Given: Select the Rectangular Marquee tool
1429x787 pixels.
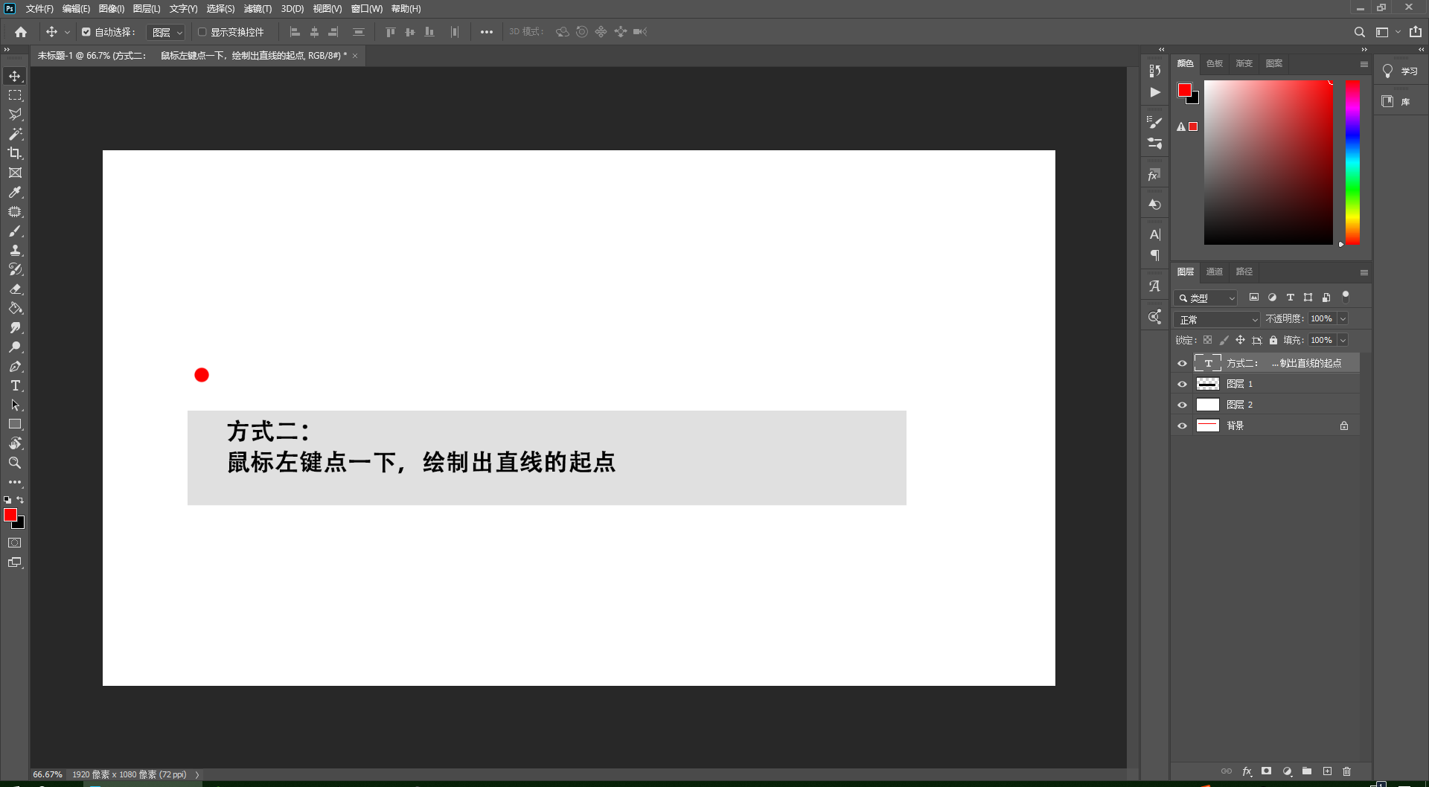Looking at the screenshot, I should pyautogui.click(x=15, y=95).
